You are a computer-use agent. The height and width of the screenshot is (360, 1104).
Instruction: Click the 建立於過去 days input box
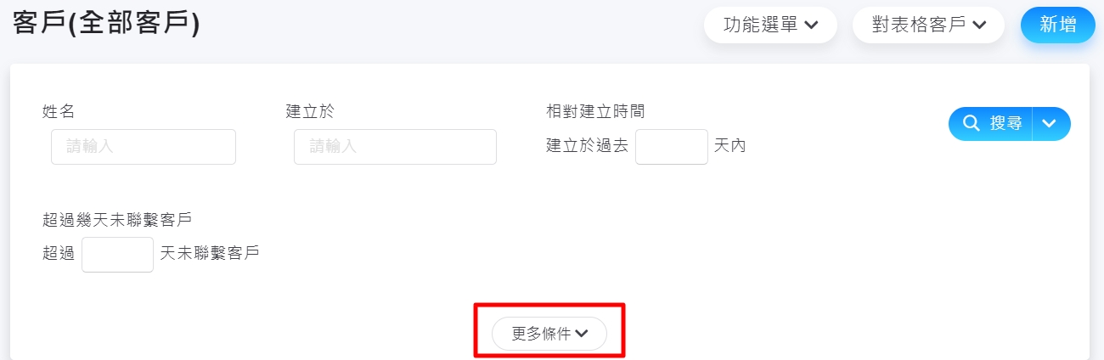point(671,146)
